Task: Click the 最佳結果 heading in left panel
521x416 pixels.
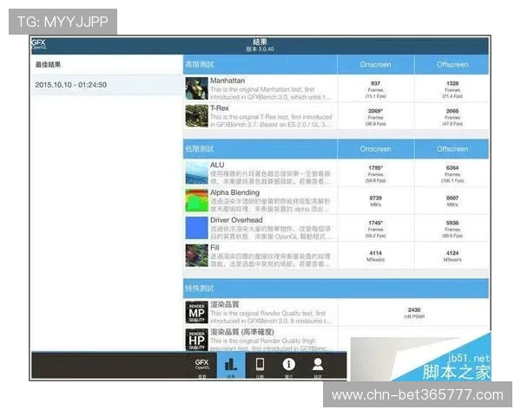Action: pos(48,64)
